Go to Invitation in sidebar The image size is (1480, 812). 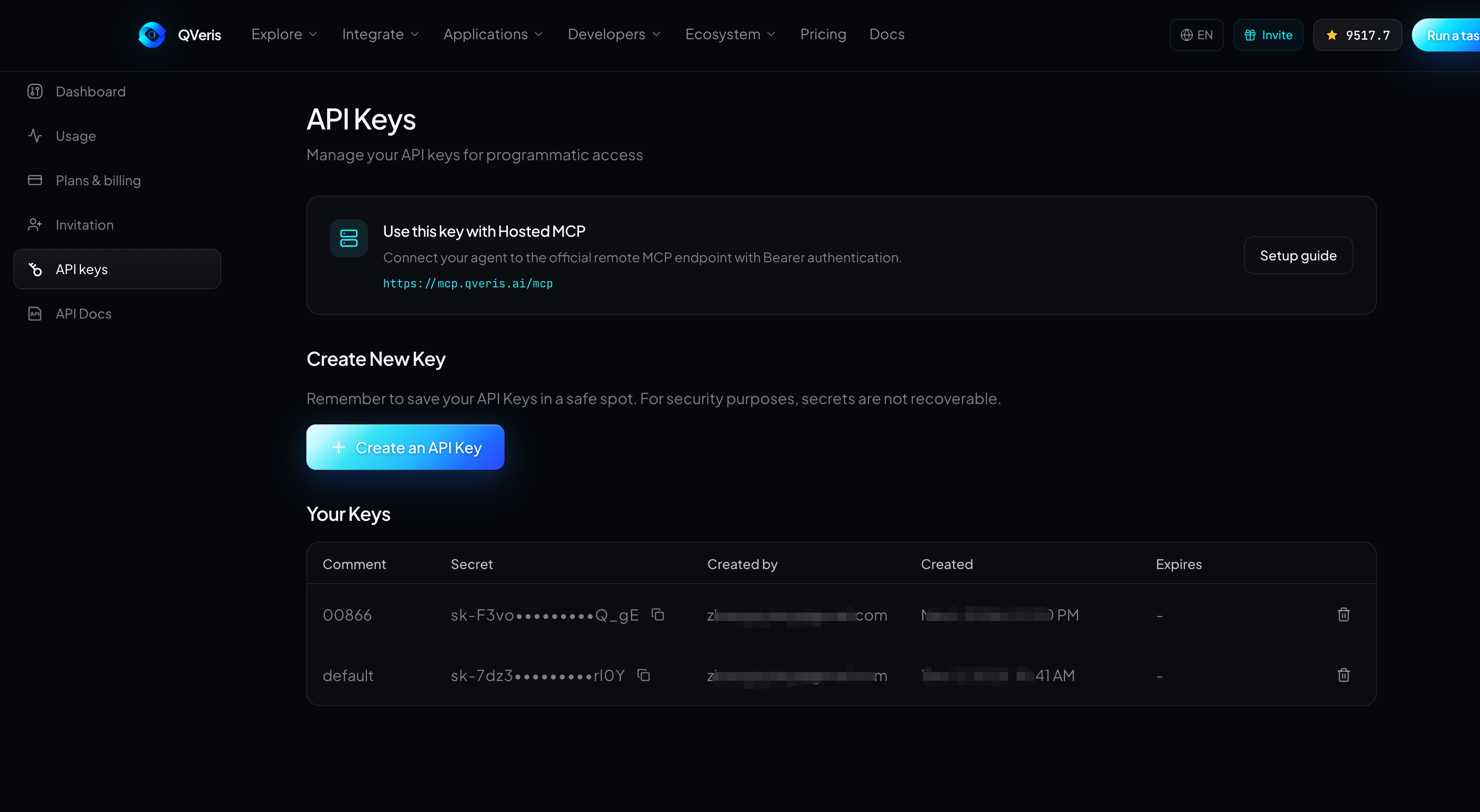coord(117,225)
